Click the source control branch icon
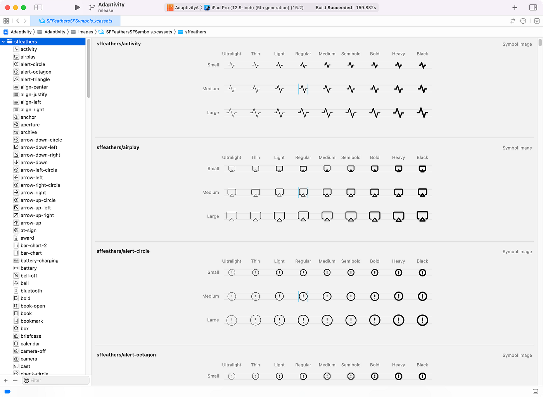The height and width of the screenshot is (397, 543). pos(92,7)
